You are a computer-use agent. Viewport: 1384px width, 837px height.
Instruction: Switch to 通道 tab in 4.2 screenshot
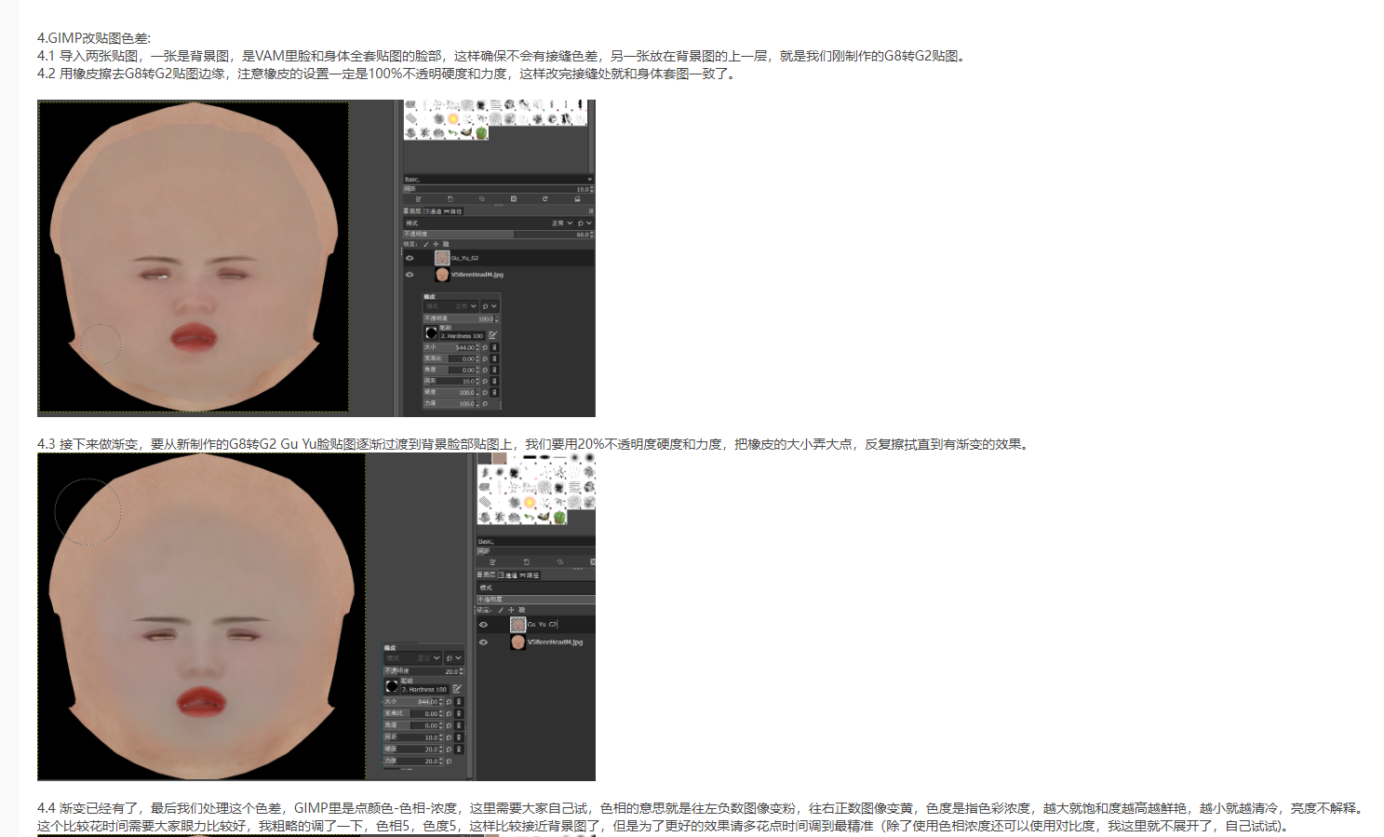(433, 211)
